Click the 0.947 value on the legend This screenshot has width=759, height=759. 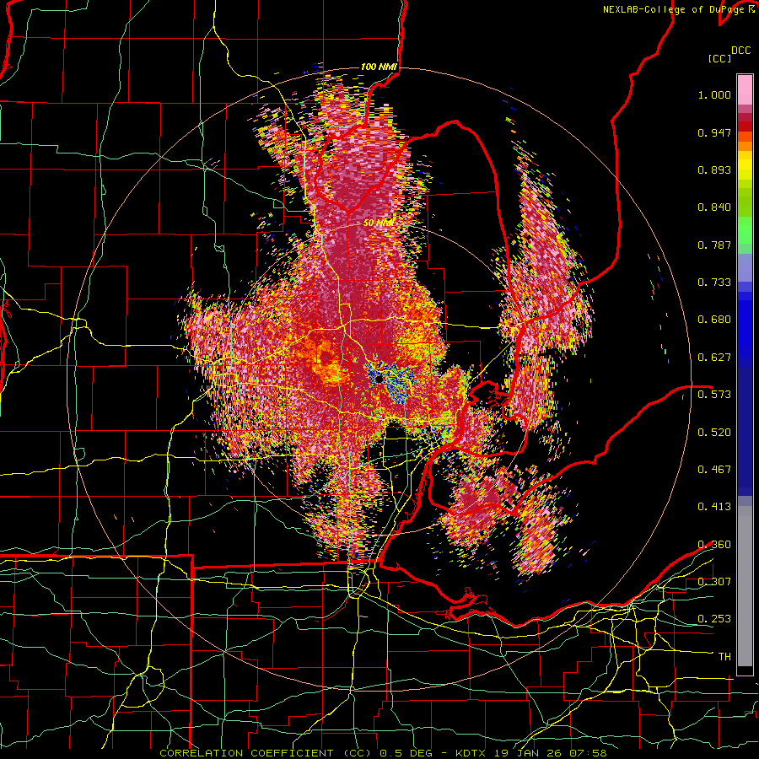[714, 132]
